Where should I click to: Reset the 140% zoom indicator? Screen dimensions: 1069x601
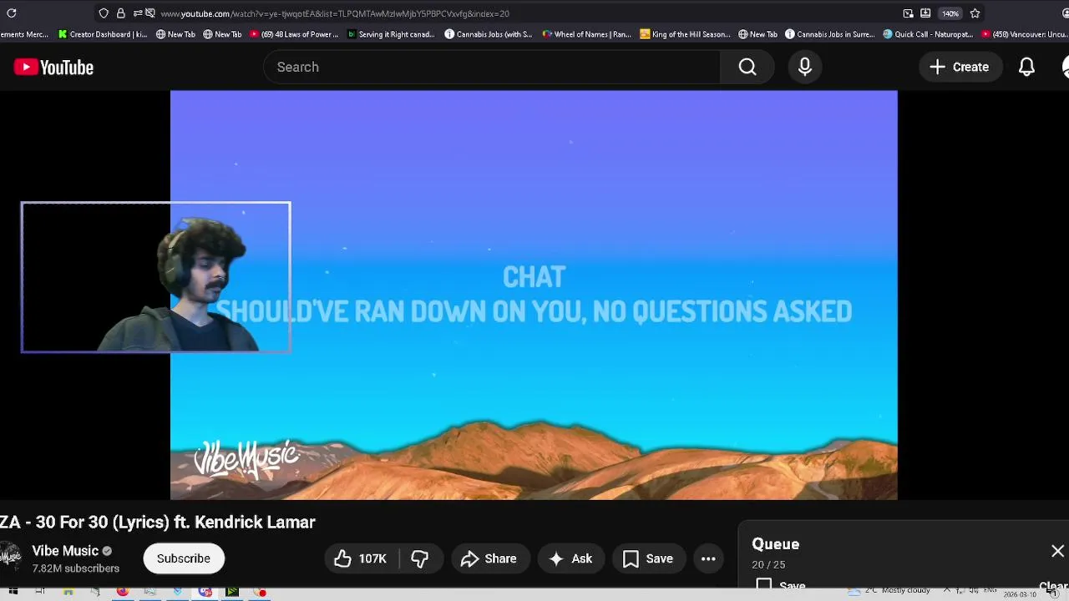950,13
